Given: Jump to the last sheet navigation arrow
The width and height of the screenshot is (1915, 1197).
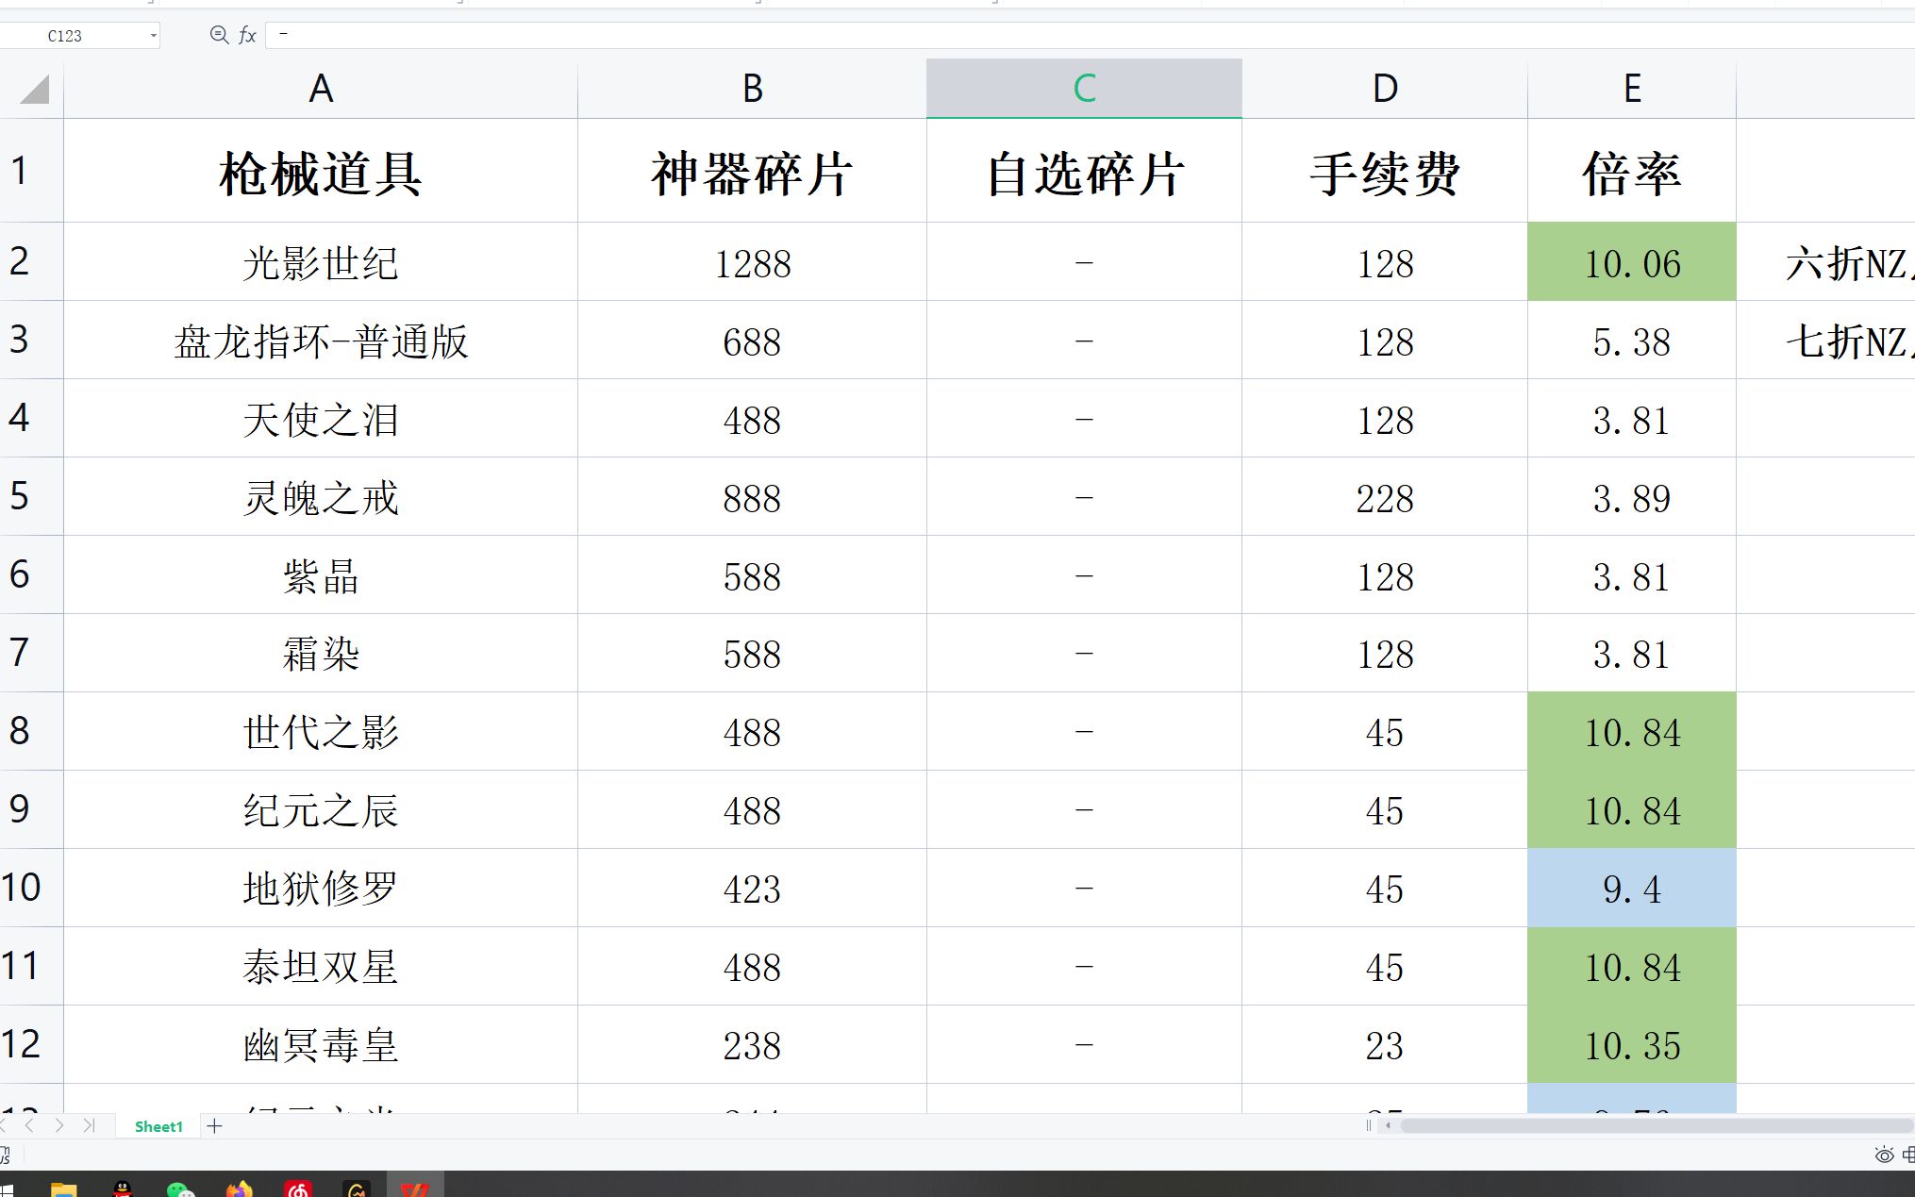Looking at the screenshot, I should (91, 1125).
